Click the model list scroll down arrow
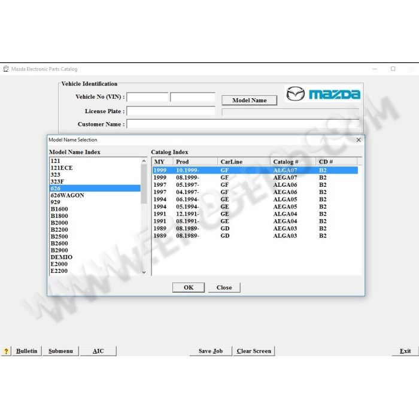419x419 pixels. [x=144, y=272]
